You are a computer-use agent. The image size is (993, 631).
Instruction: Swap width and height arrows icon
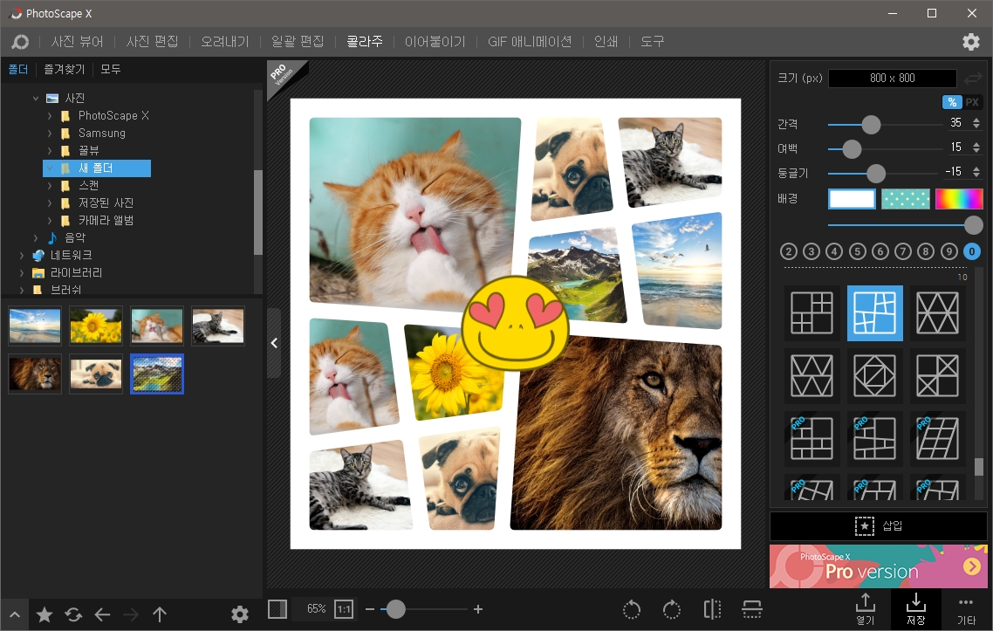[973, 79]
